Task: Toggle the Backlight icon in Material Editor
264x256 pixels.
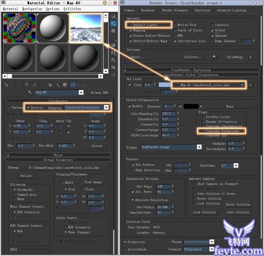Action: coord(114,24)
